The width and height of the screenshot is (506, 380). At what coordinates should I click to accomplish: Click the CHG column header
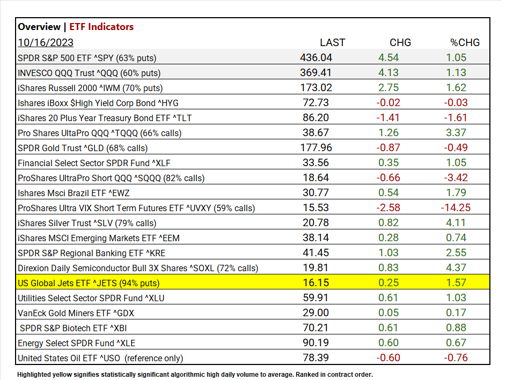pyautogui.click(x=400, y=42)
